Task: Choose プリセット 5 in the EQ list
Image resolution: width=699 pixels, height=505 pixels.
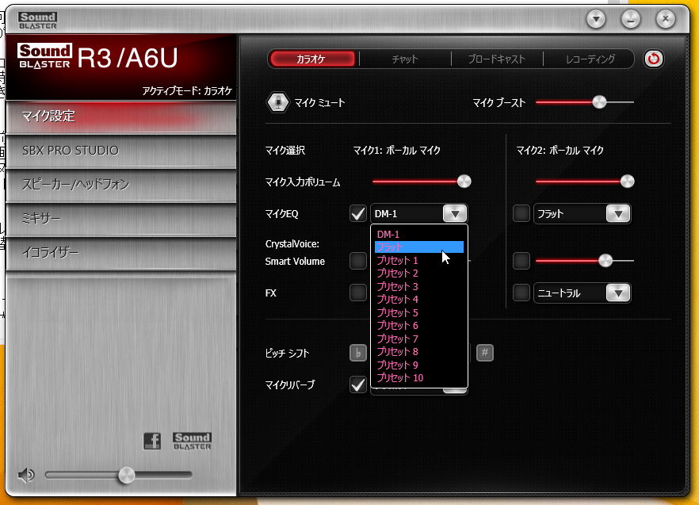Action: [x=419, y=312]
